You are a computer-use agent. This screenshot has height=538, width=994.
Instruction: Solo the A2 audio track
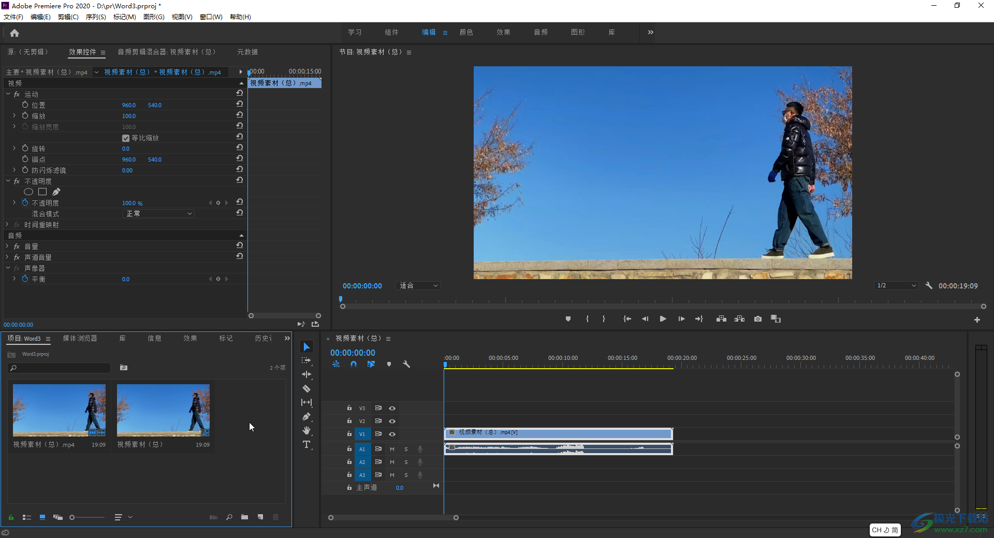pos(406,462)
